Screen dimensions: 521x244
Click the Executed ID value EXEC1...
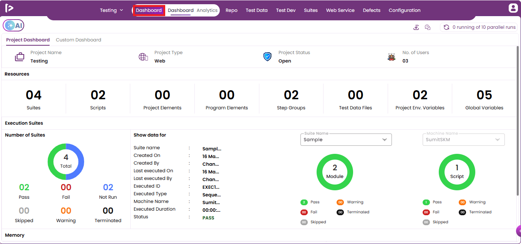[x=211, y=187]
